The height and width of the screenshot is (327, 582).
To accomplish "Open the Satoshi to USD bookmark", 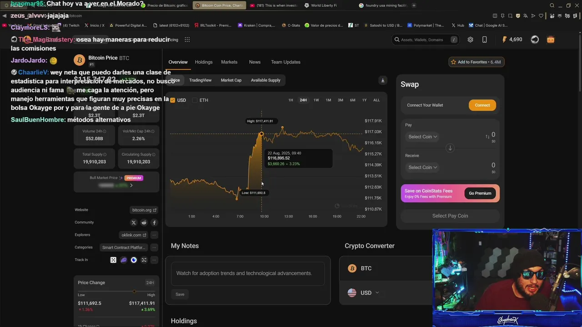I will pyautogui.click(x=383, y=25).
